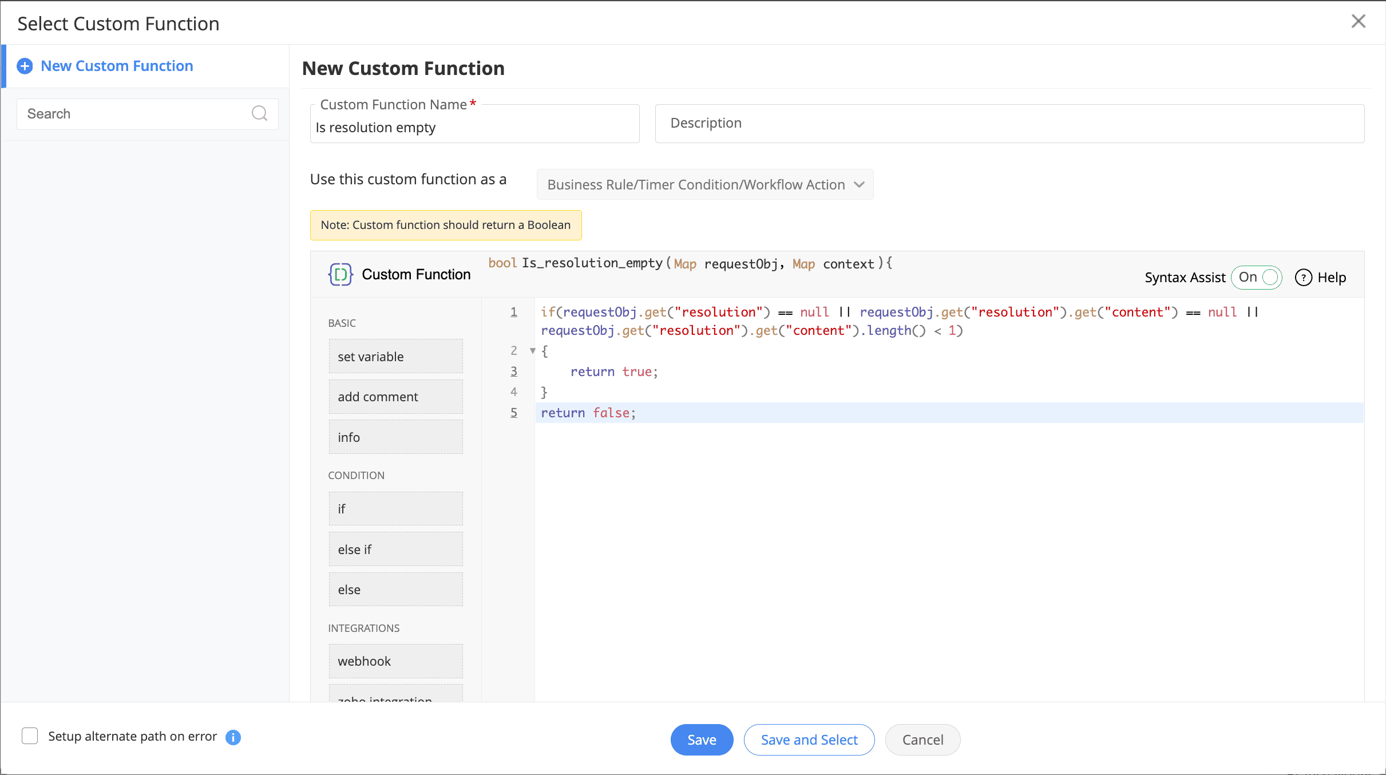1386x775 pixels.
Task: Click the Custom Function braces icon
Action: pos(340,275)
